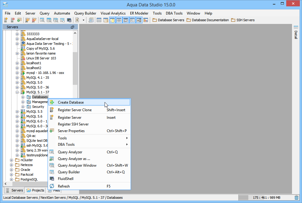Click the horizontal scroll left arrow

[5, 184]
